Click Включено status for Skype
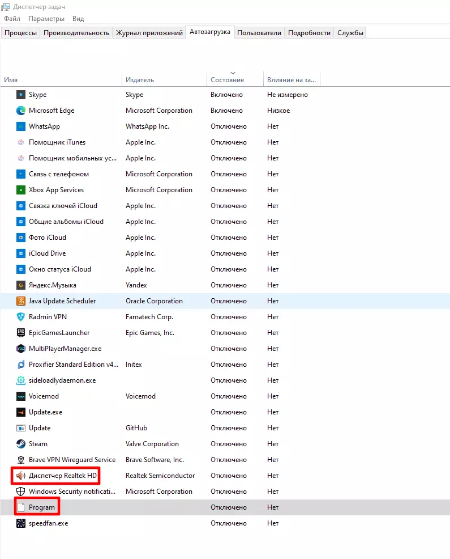 [226, 95]
